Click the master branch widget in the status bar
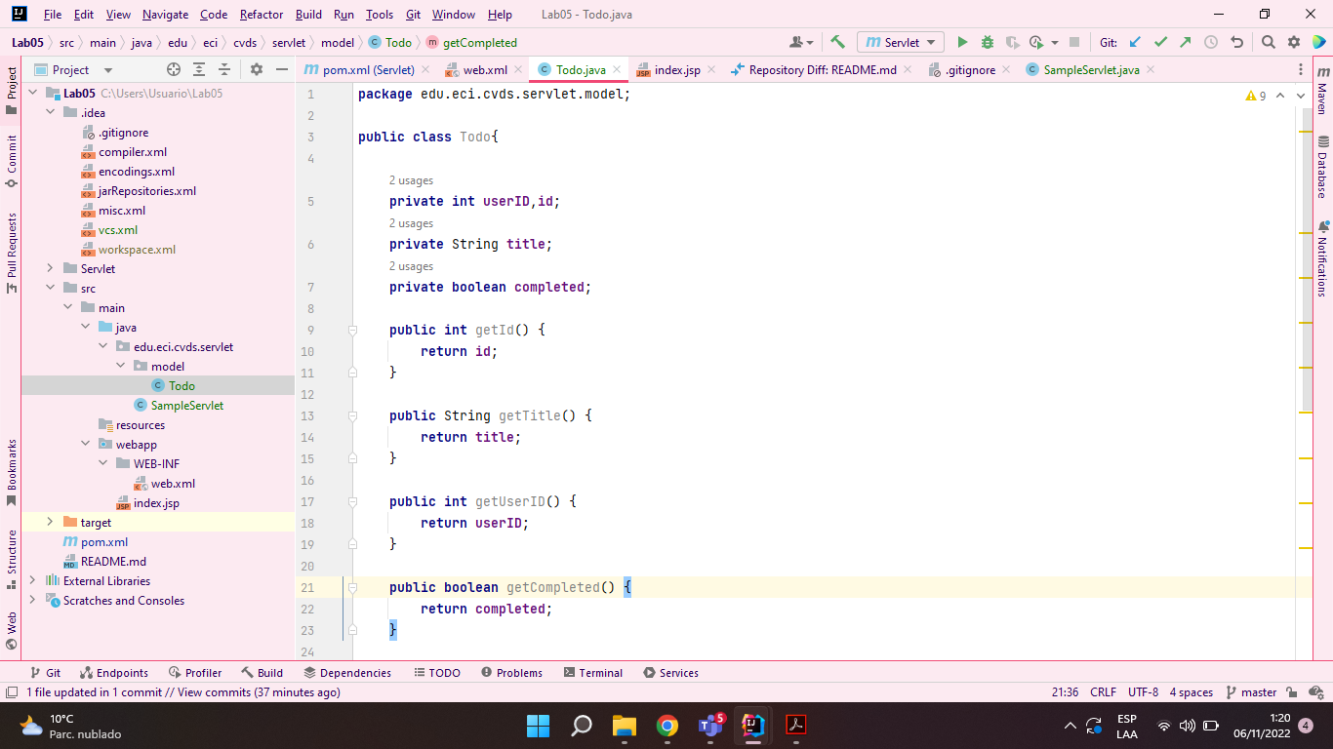The image size is (1333, 749). click(x=1252, y=691)
